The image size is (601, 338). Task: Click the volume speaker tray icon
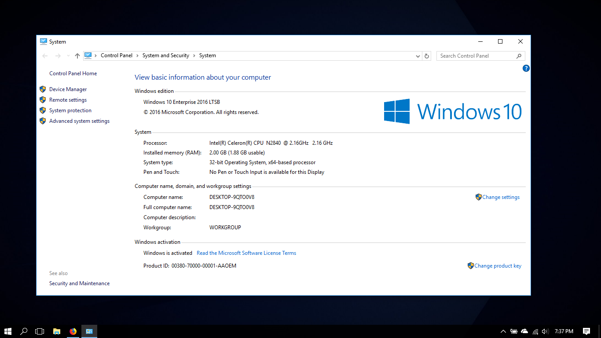546,331
